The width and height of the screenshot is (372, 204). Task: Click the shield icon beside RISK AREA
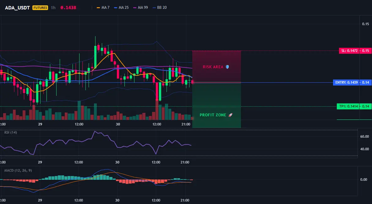[227, 67]
